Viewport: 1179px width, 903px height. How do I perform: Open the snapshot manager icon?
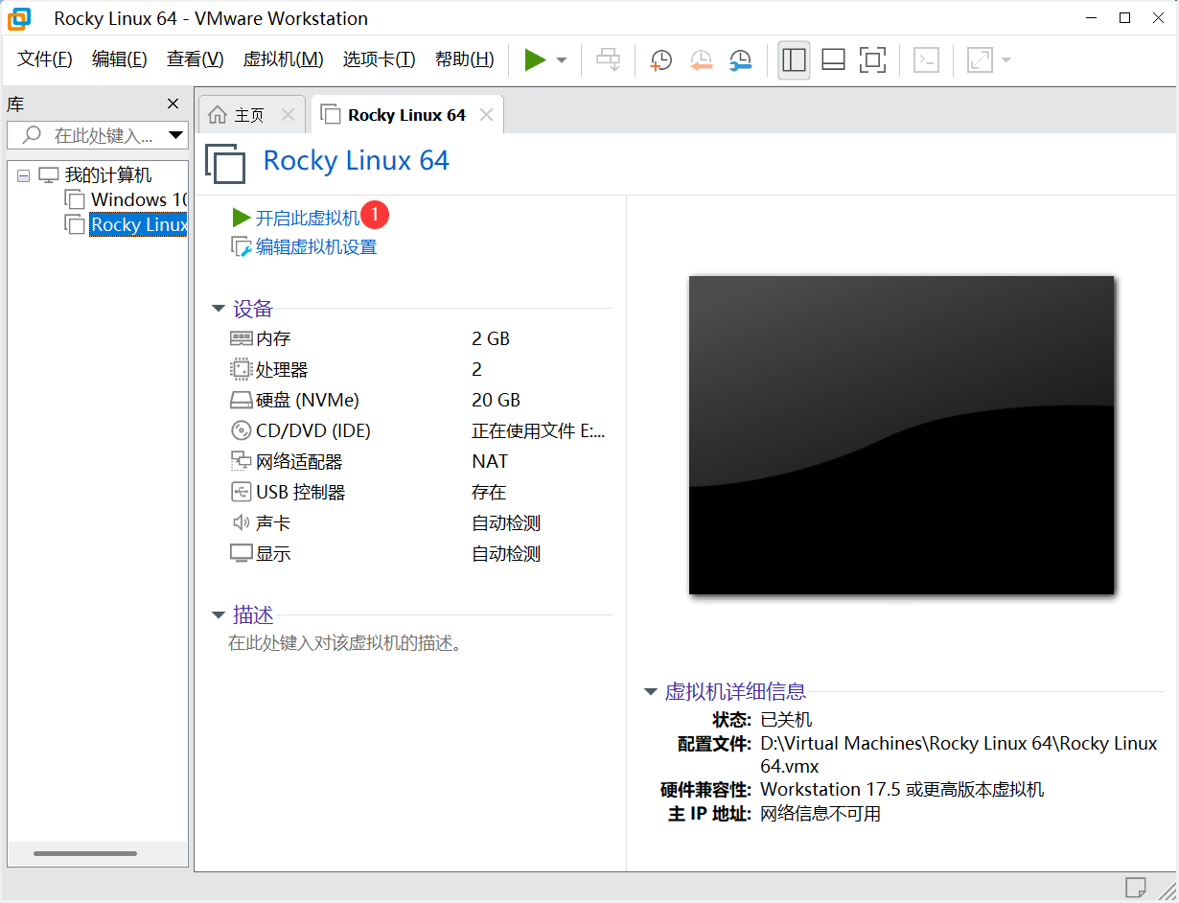pyautogui.click(x=741, y=60)
